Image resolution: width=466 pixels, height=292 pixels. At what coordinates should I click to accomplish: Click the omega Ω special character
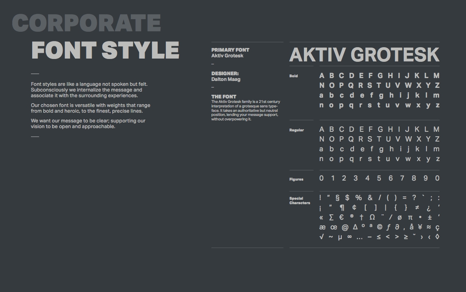[372, 217]
